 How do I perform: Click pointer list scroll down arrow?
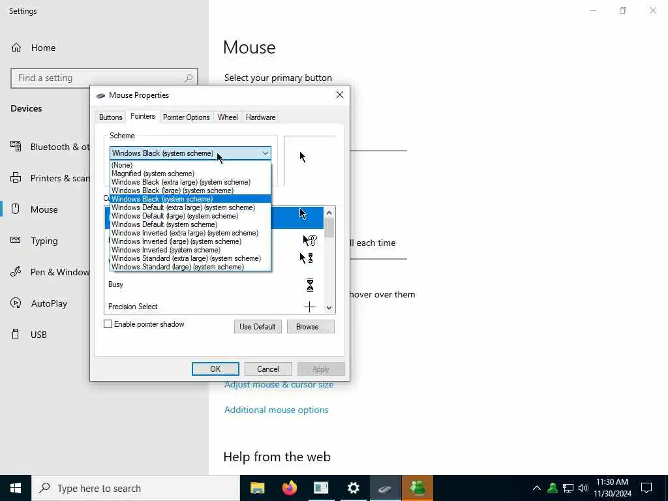pyautogui.click(x=329, y=308)
